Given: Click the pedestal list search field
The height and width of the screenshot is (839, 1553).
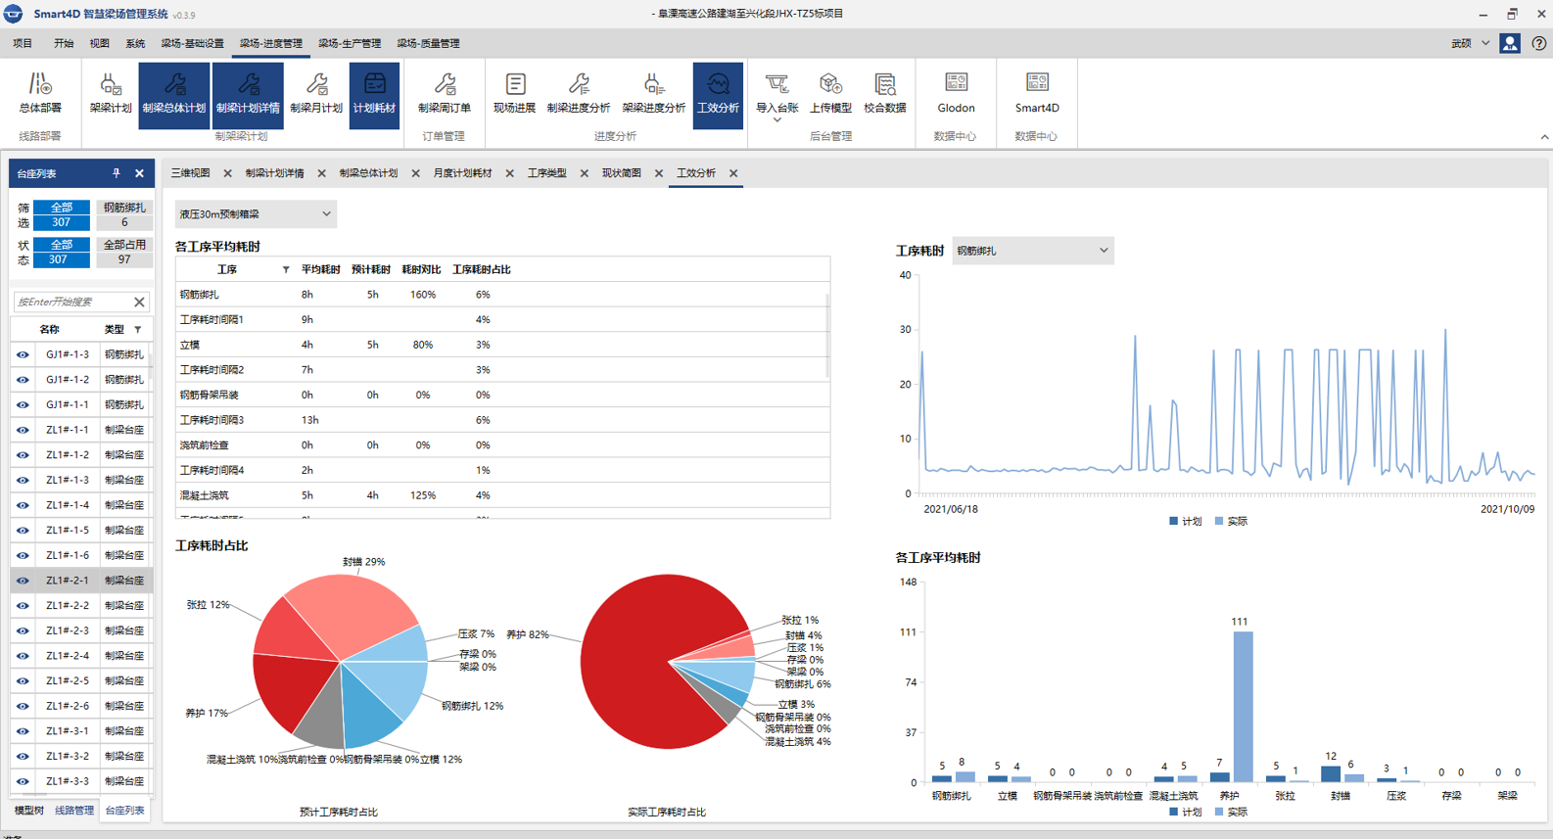Looking at the screenshot, I should coord(71,303).
